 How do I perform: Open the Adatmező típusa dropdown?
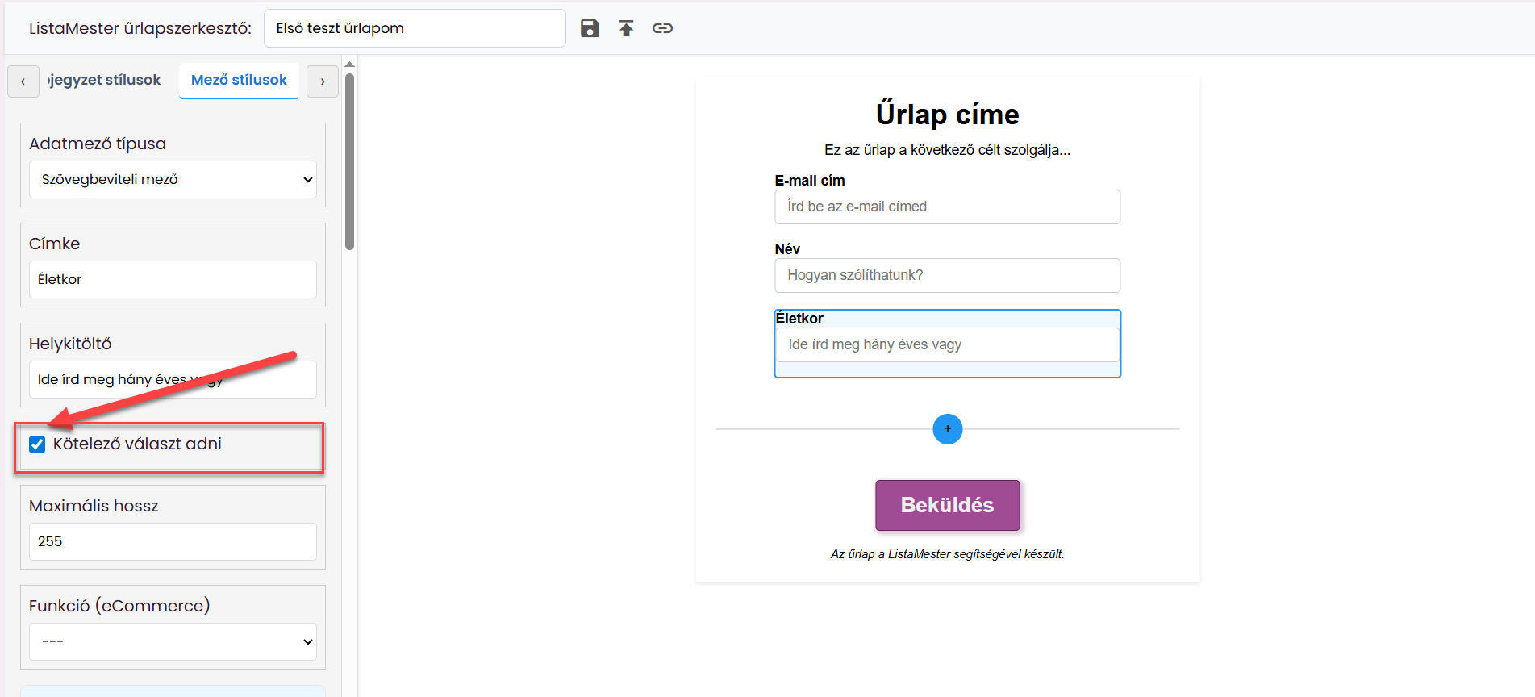click(x=173, y=180)
